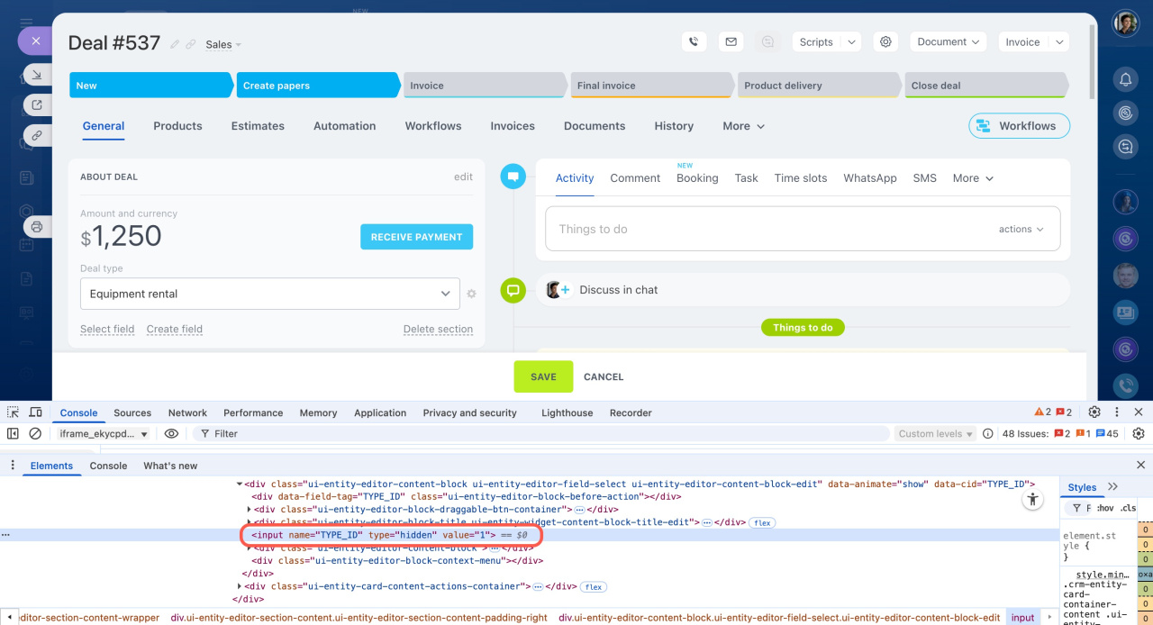Switch to the Products tab

(177, 126)
